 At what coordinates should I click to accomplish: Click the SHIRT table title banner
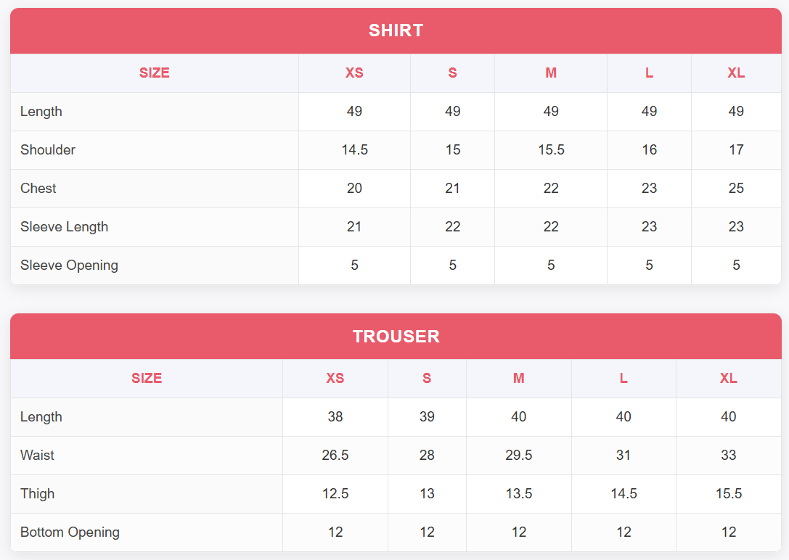396,30
